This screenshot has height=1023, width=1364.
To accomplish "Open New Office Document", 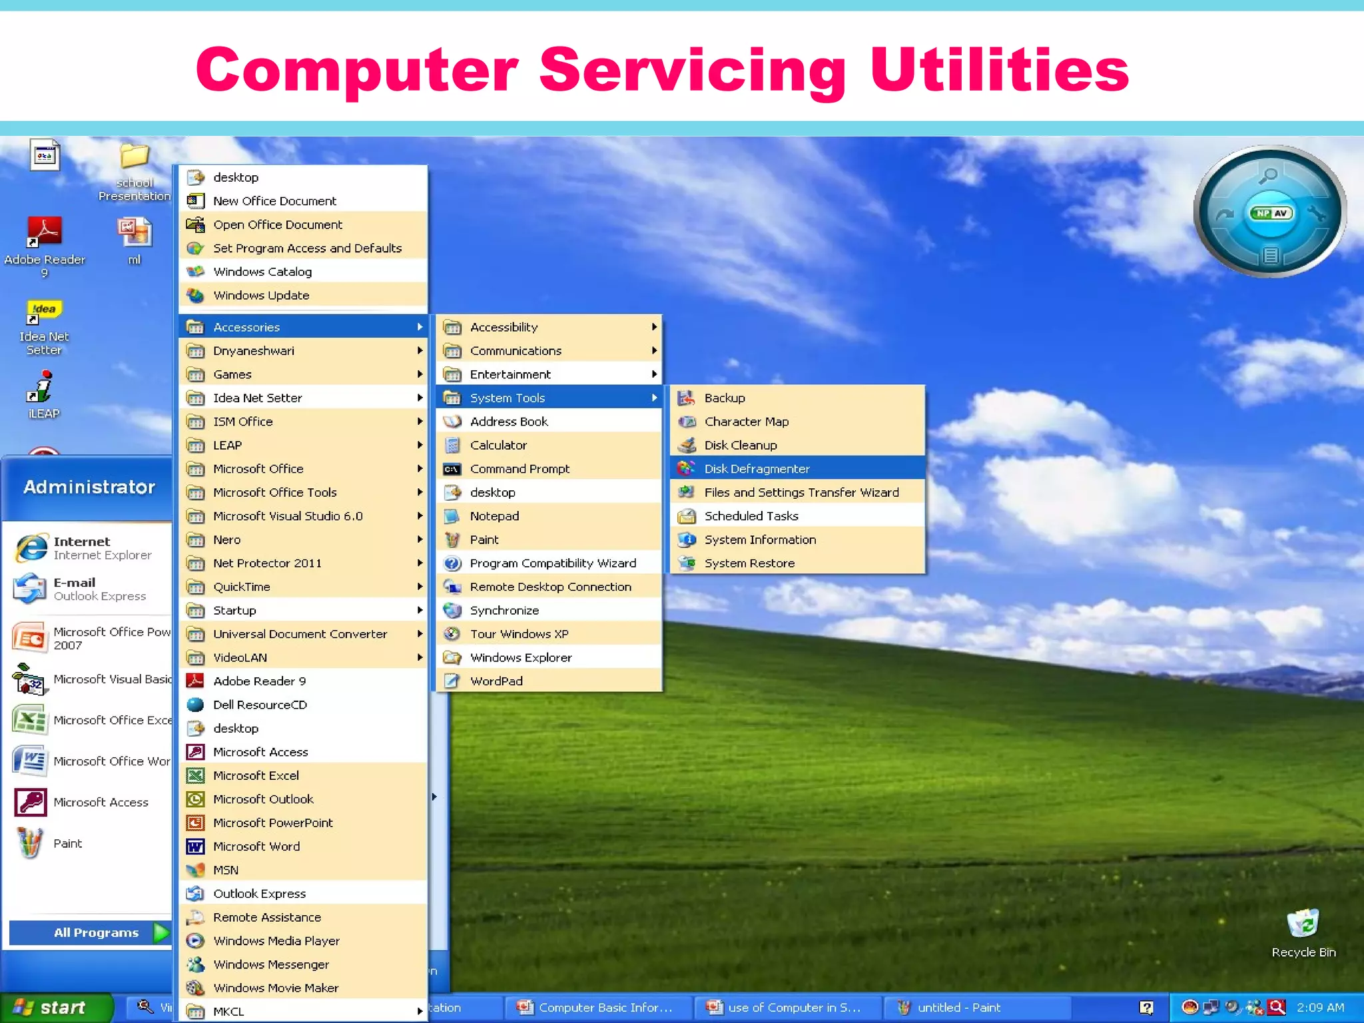I will pyautogui.click(x=303, y=200).
